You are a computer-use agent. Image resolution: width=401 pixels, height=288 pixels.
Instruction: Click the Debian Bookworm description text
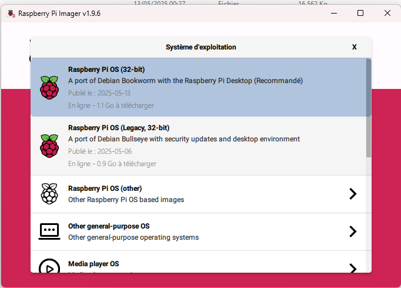[x=185, y=81]
